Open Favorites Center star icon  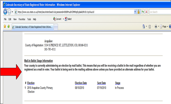pyautogui.click(x=5, y=26)
